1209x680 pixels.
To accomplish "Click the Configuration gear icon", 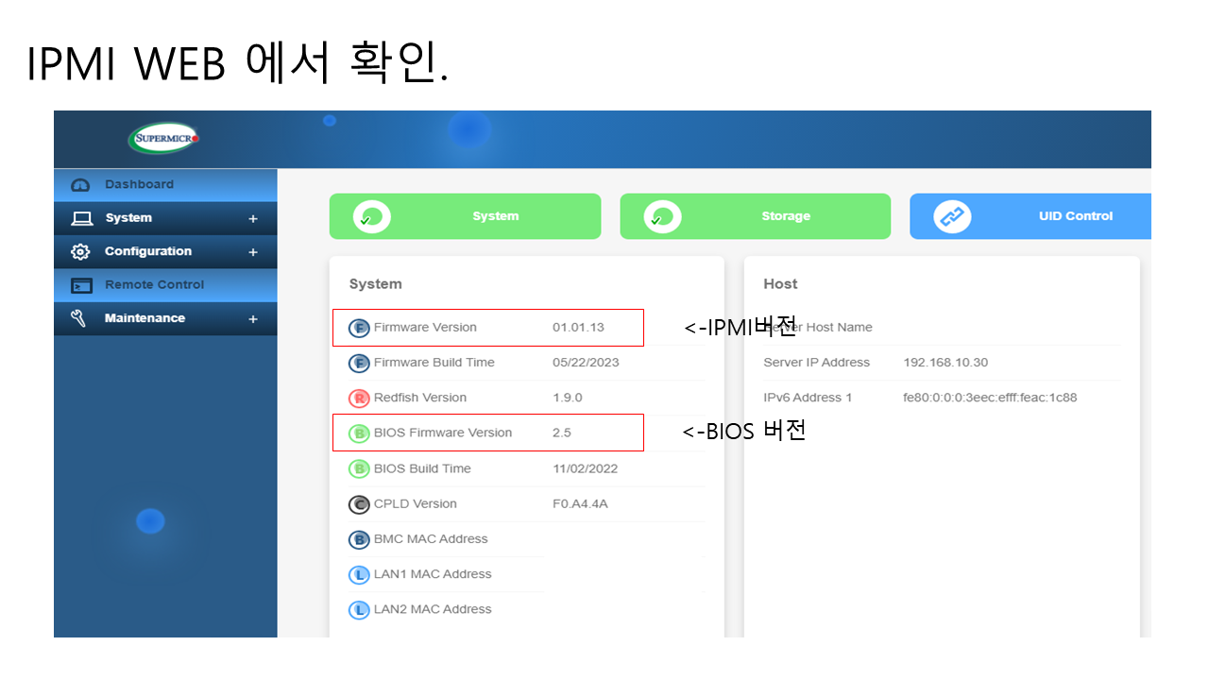I will [x=81, y=252].
